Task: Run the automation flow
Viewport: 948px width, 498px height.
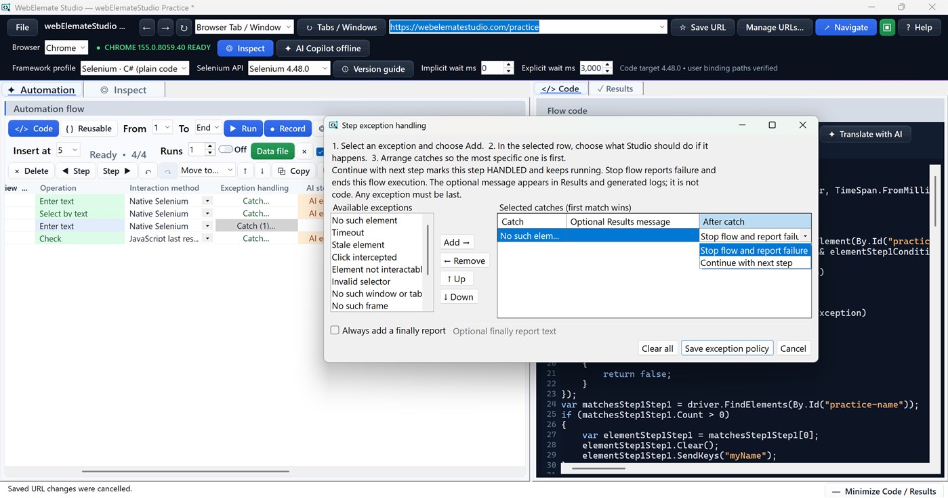Action: (x=242, y=129)
